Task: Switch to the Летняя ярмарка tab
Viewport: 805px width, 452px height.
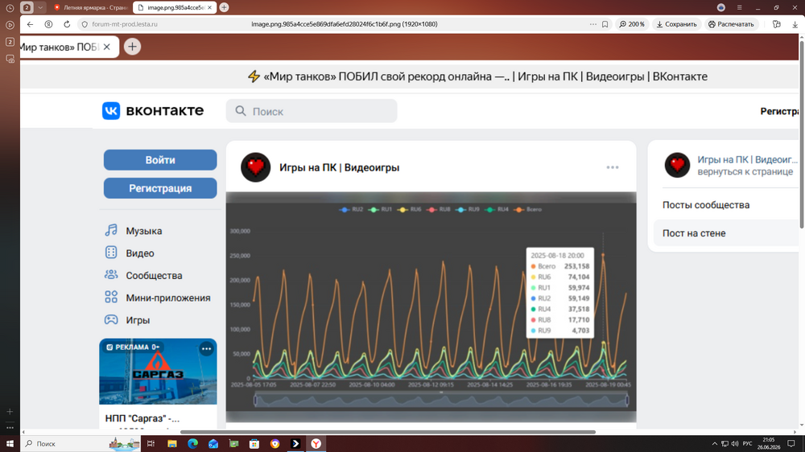Action: 91,8
